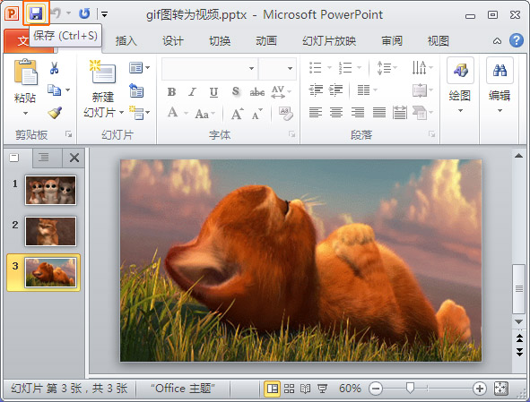Click the Save icon in quick access toolbar
The width and height of the screenshot is (530, 402).
36,13
